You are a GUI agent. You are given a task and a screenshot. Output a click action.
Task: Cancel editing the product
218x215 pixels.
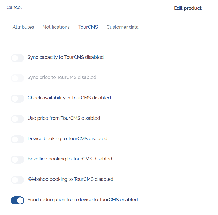[14, 7]
